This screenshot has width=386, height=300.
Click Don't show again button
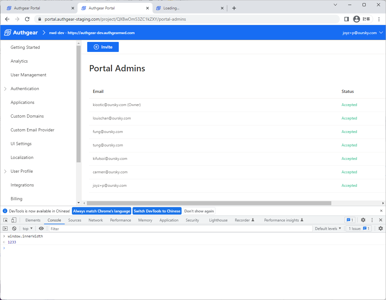[199, 211]
